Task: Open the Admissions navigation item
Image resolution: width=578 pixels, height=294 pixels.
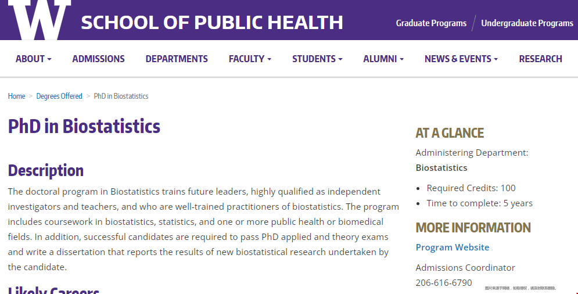Action: tap(98, 59)
